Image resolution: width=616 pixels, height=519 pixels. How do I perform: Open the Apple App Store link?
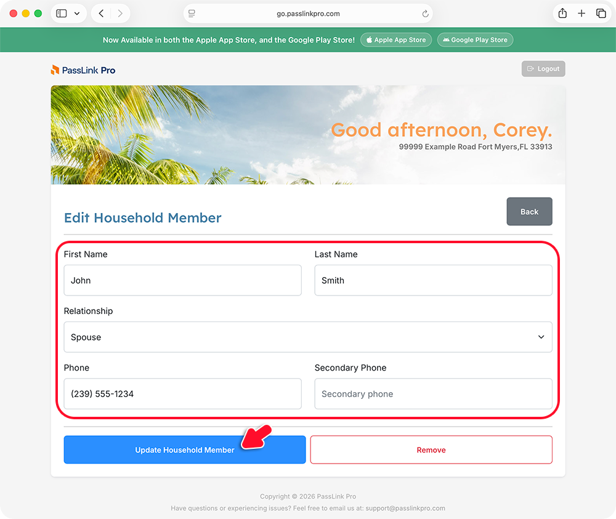coord(396,39)
